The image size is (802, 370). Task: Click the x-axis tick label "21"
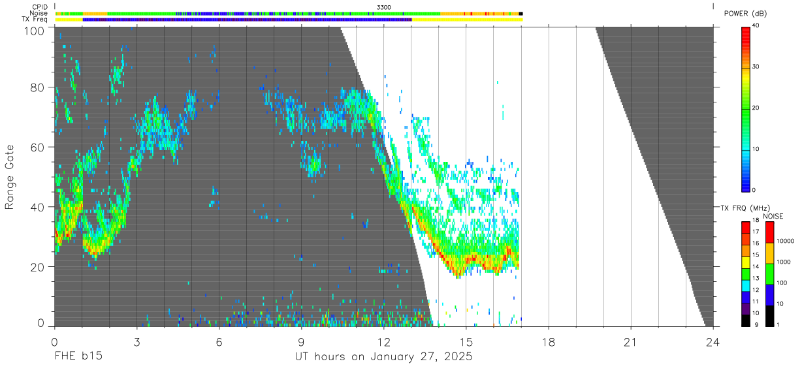[x=631, y=341]
